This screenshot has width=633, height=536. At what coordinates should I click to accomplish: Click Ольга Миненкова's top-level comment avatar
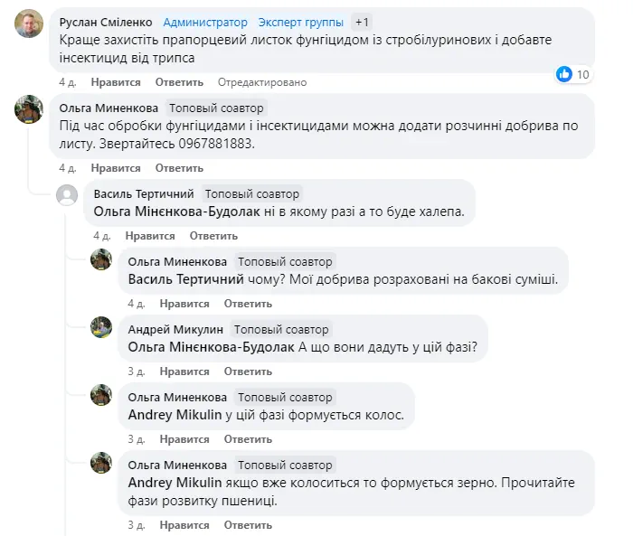pyautogui.click(x=30, y=109)
